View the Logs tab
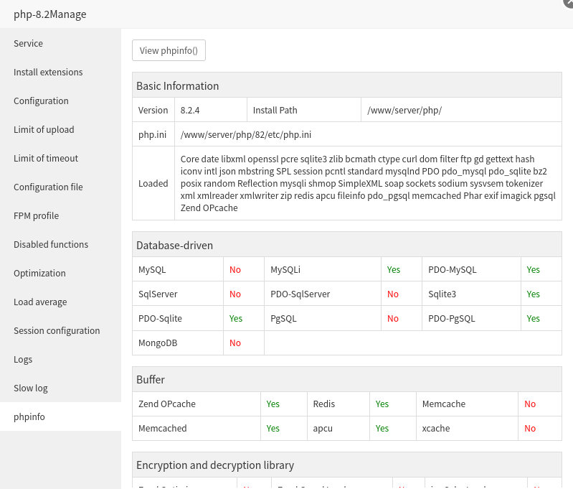Screen dimensions: 573x489 [x=23, y=360]
